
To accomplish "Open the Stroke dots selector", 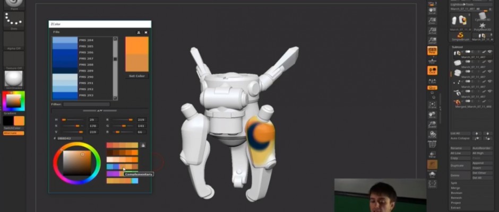I will (x=13, y=20).
